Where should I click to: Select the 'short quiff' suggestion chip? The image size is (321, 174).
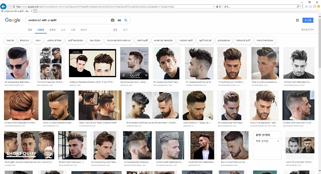[x=142, y=40]
